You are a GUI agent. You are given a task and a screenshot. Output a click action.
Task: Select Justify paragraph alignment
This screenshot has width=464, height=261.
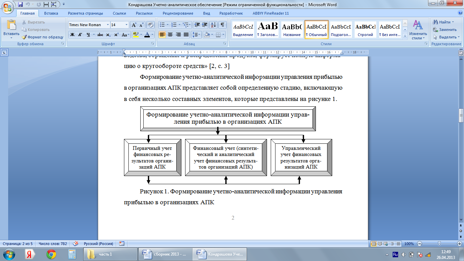(186, 35)
